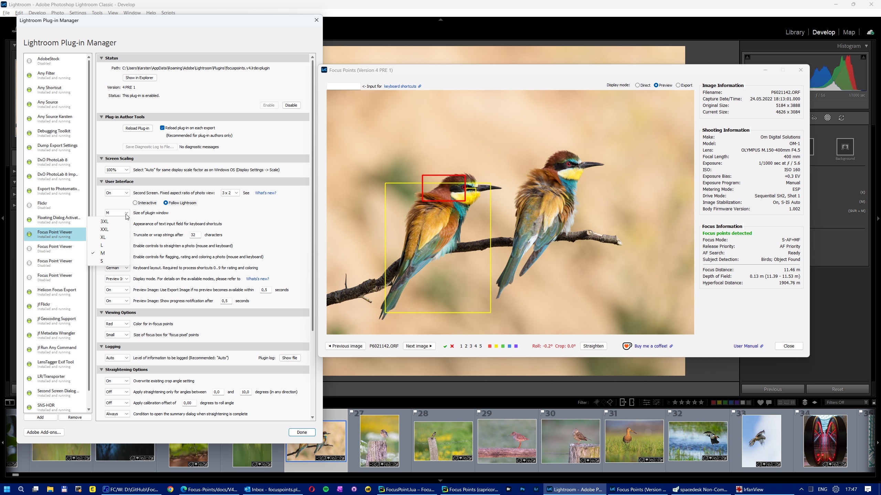Click the Buy me a coffee heart cup icon
The width and height of the screenshot is (881, 495).
click(x=627, y=346)
